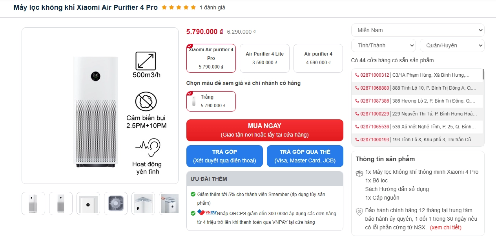Click the airflow 500m3/h feature icon

pos(146,61)
